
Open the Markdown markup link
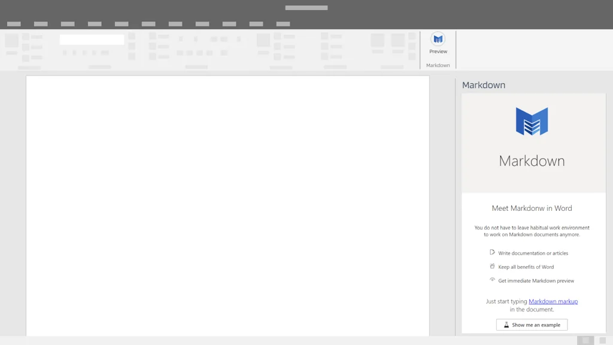pos(553,301)
